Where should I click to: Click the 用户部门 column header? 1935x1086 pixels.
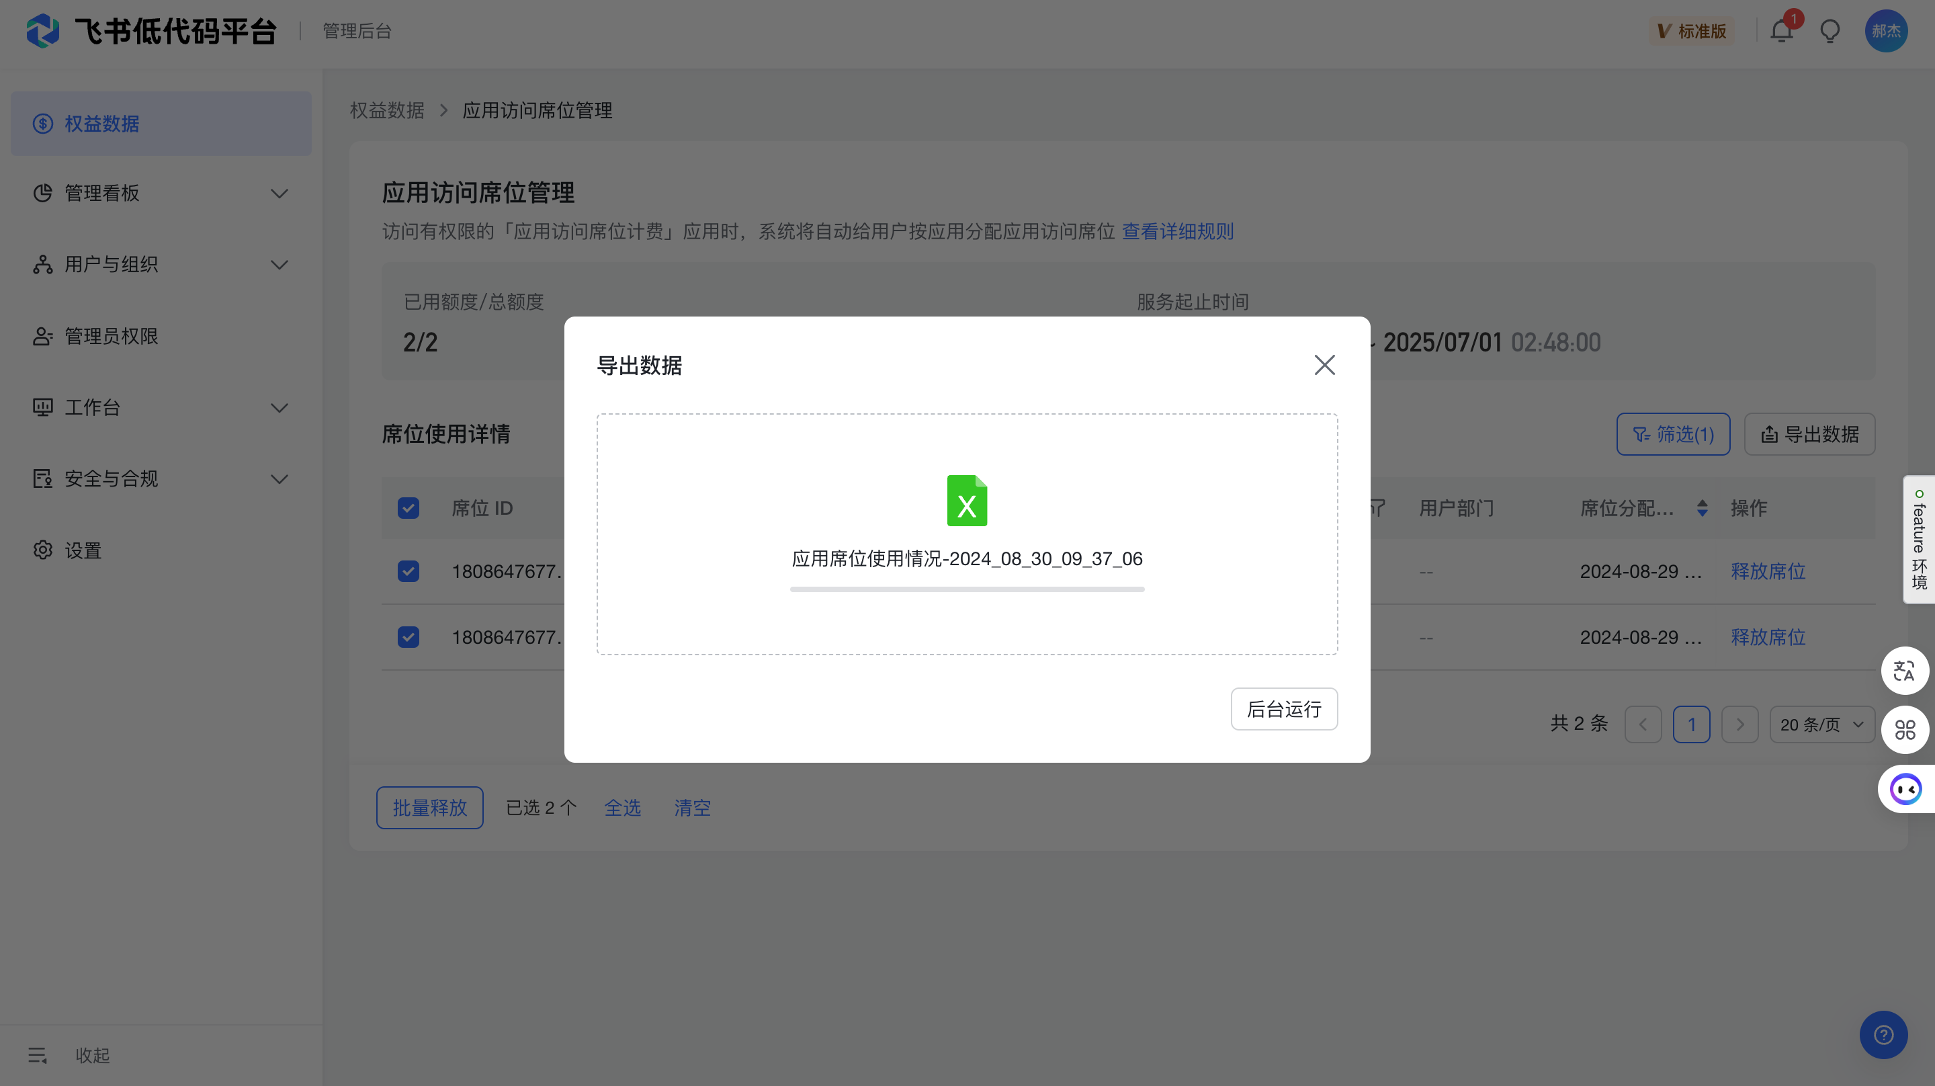tap(1456, 508)
